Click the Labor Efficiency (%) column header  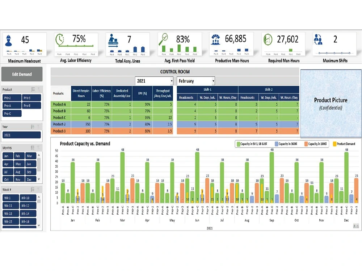point(102,93)
